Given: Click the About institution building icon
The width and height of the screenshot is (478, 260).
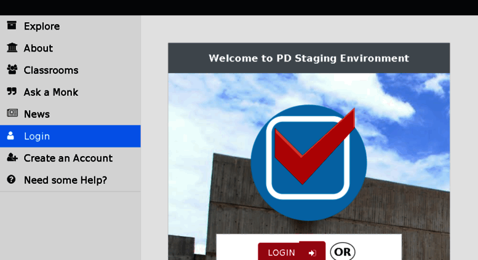Looking at the screenshot, I should click(12, 47).
